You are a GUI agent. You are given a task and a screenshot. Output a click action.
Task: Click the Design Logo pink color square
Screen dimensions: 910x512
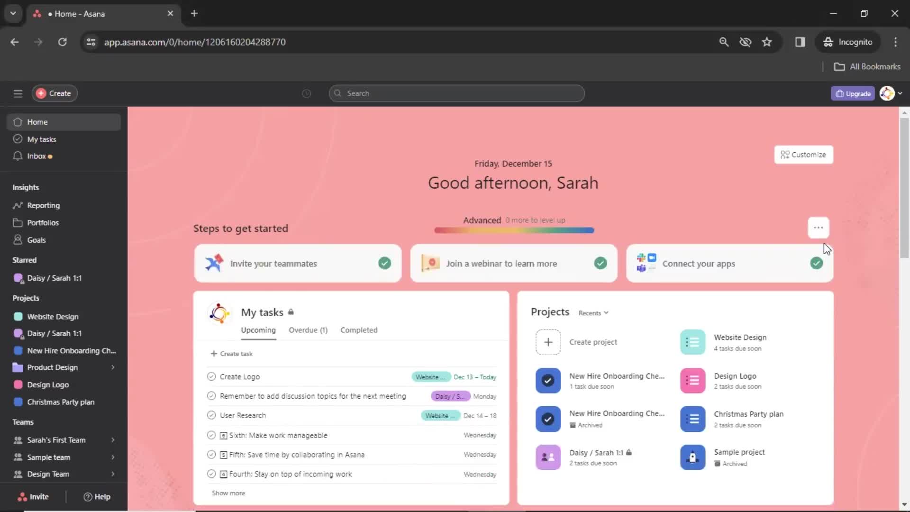(18, 384)
